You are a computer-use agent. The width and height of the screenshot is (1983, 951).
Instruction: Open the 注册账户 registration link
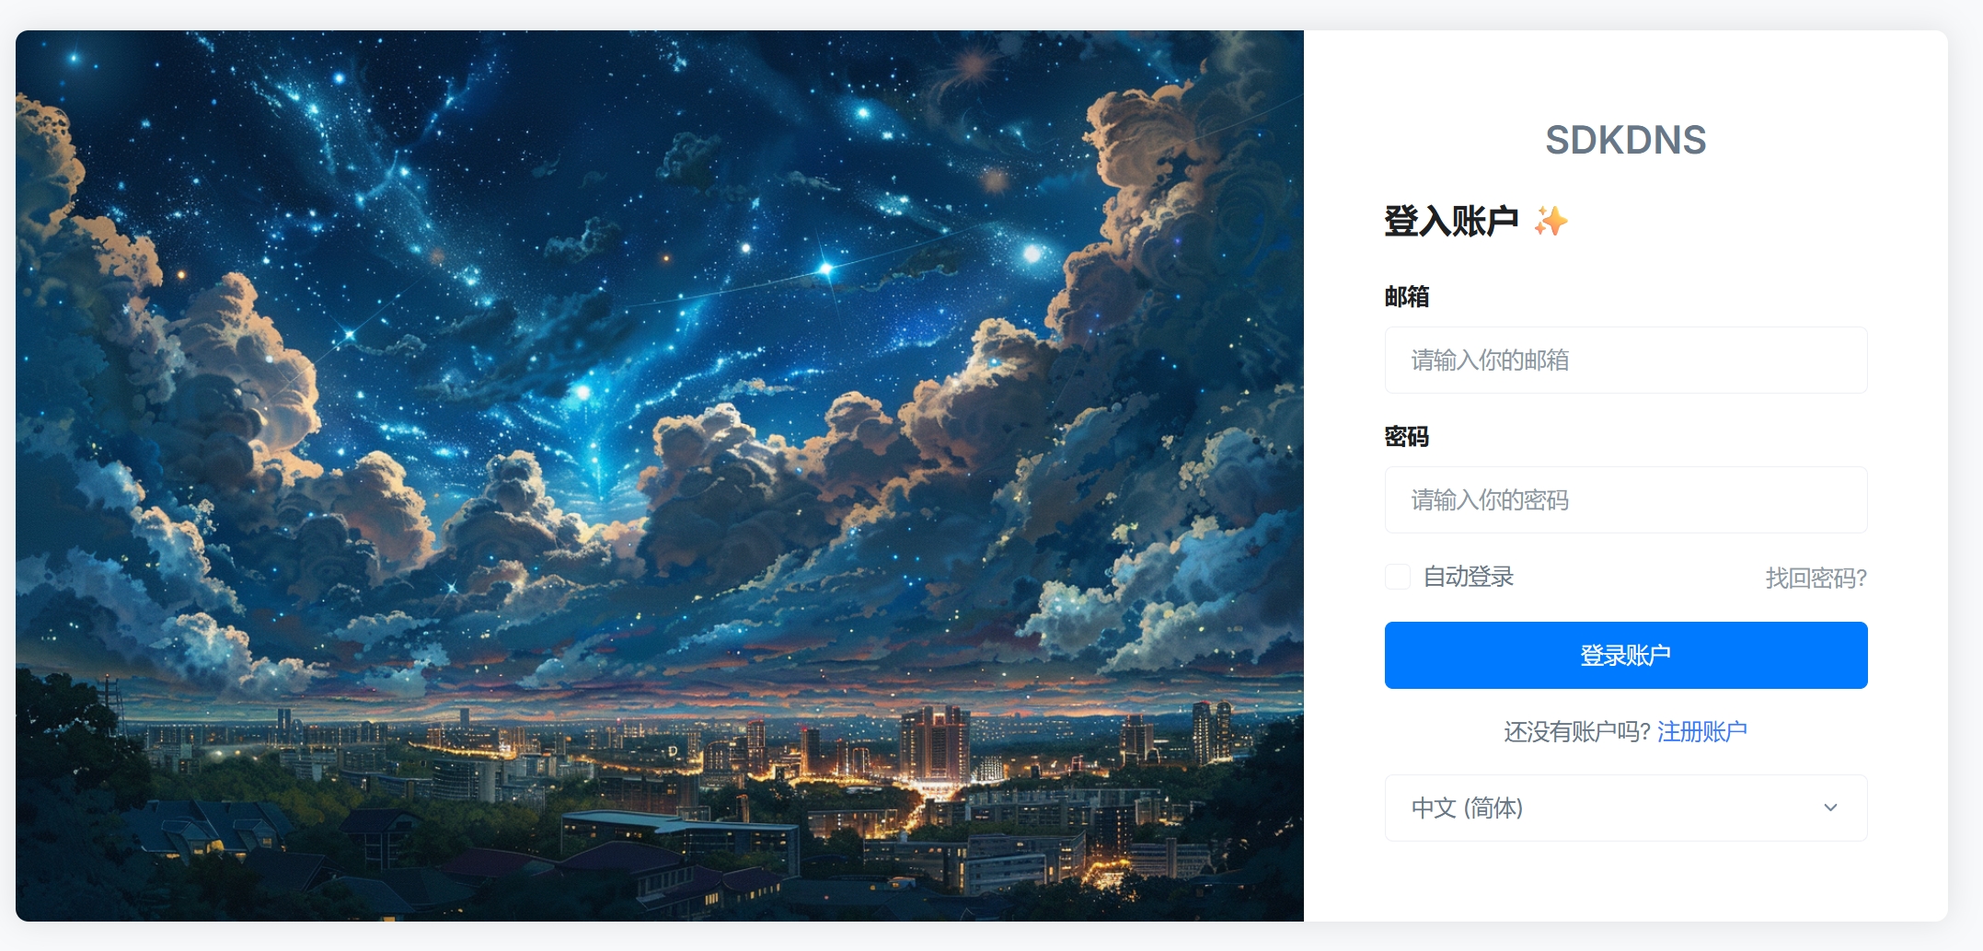click(x=1701, y=731)
